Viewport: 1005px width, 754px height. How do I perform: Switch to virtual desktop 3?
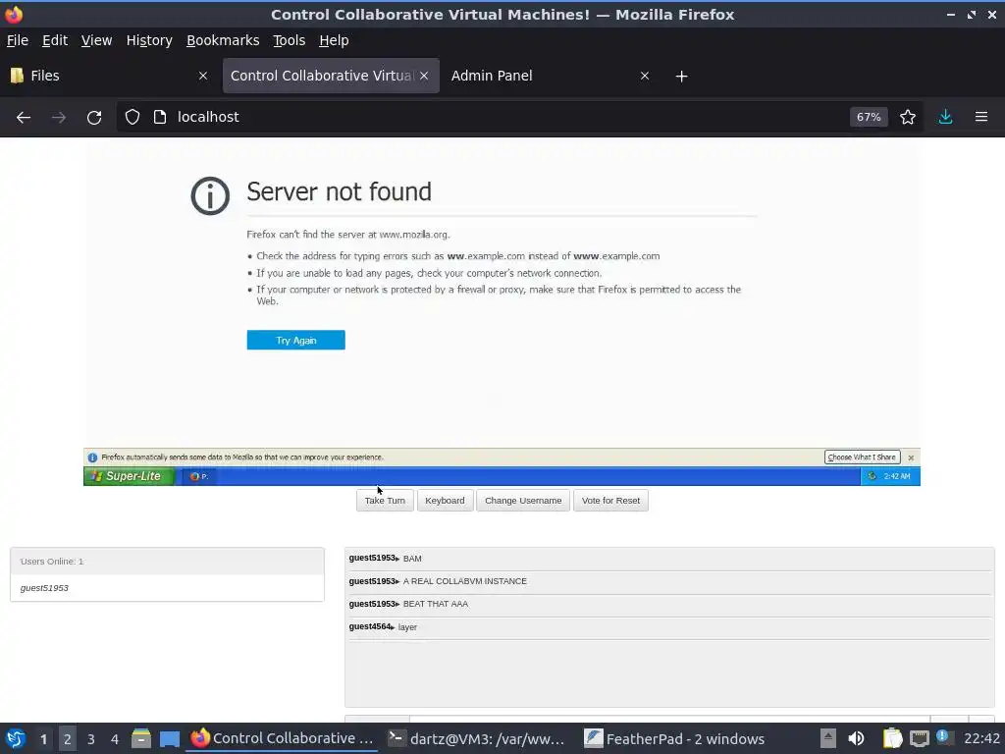pyautogui.click(x=91, y=739)
